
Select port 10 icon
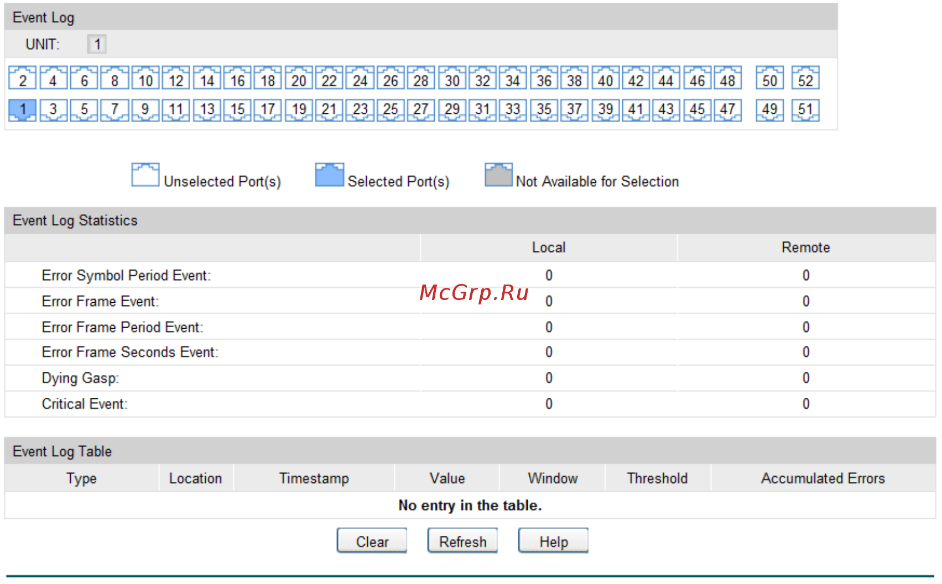(x=145, y=78)
